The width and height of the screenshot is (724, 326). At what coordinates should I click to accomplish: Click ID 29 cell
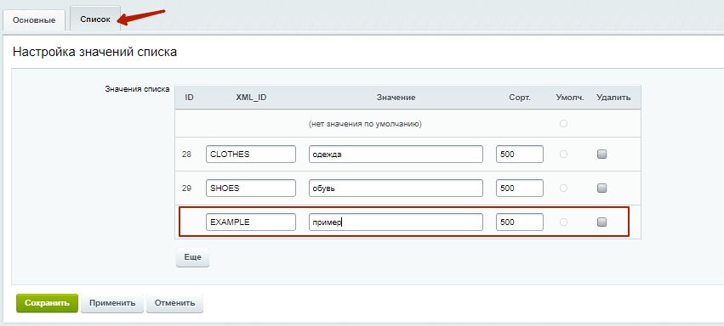pos(186,188)
